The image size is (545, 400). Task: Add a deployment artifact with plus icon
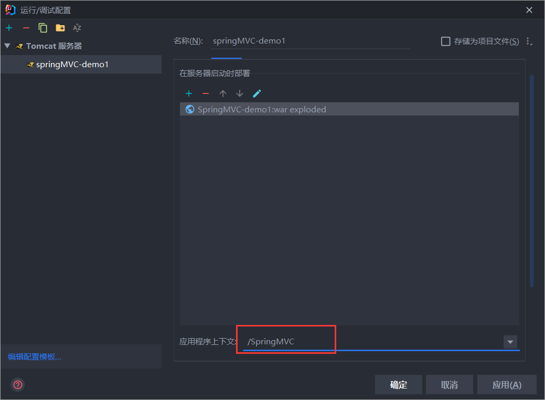189,93
